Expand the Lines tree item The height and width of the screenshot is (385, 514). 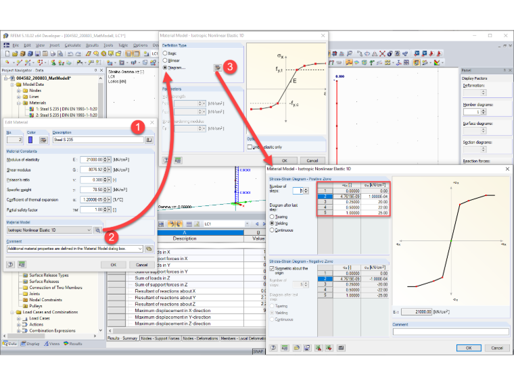[x=19, y=97]
